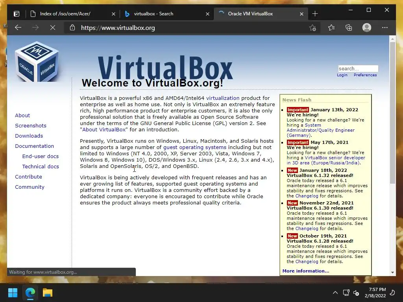Open End-user docs link
Viewport: 403px width, 302px height.
(x=41, y=156)
